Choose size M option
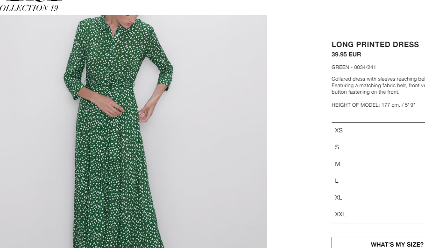This screenshot has height=248, width=425. 378,164
